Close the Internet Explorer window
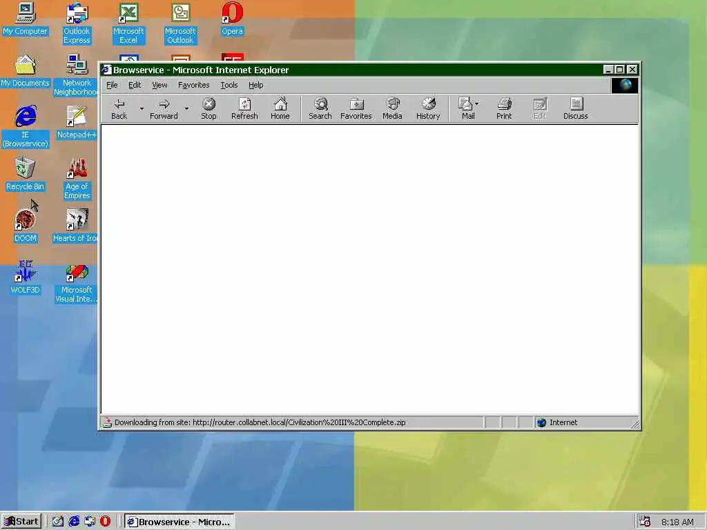707x530 pixels. click(632, 70)
